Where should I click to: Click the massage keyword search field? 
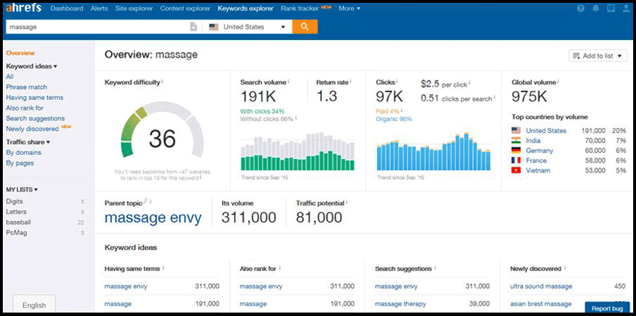[x=97, y=27]
